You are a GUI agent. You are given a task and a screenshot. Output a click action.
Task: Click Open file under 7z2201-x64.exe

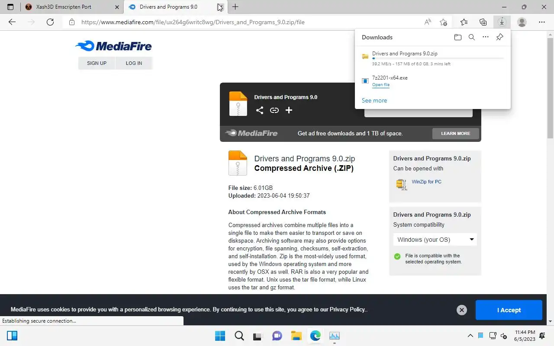coord(381,85)
